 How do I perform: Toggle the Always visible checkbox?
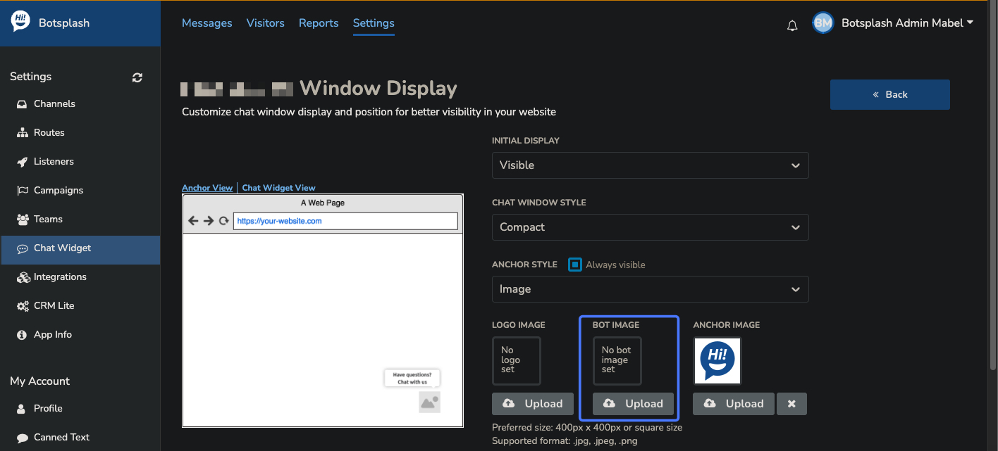coord(575,265)
